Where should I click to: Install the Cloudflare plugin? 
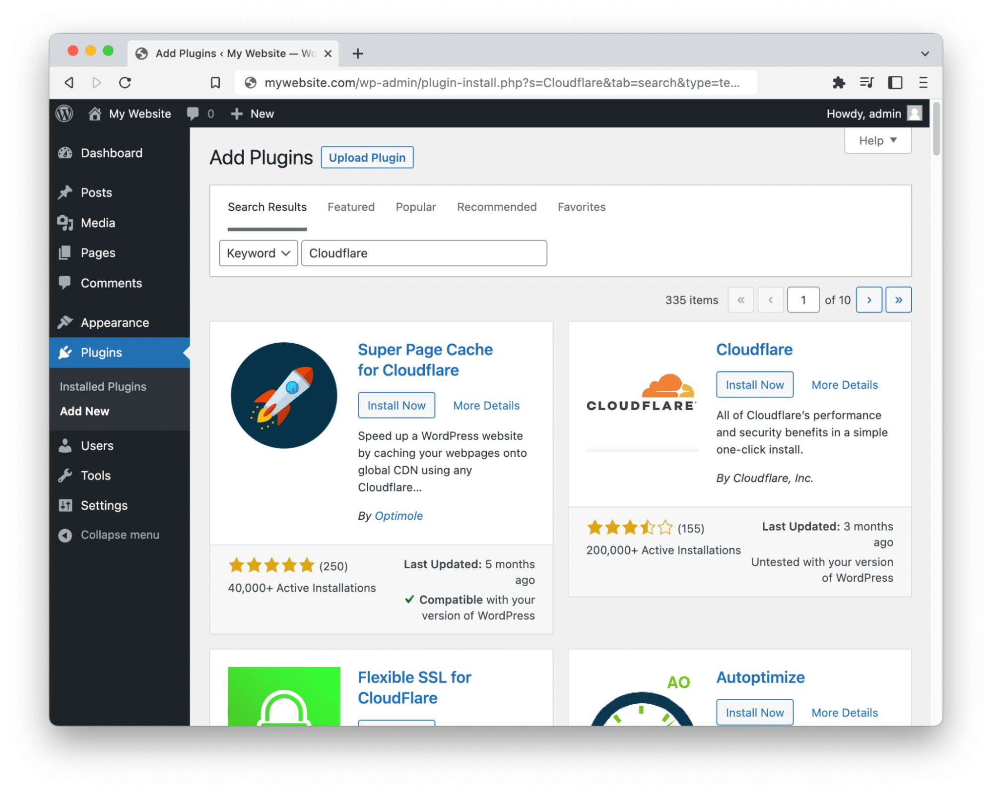coord(754,384)
